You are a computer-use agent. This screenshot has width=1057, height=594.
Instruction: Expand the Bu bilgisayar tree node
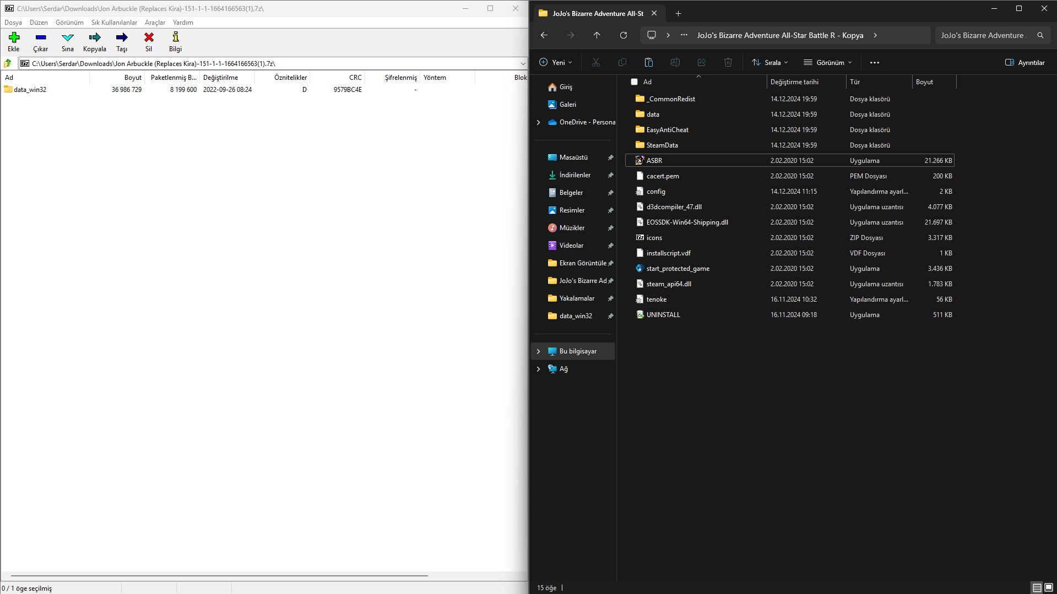pyautogui.click(x=539, y=351)
